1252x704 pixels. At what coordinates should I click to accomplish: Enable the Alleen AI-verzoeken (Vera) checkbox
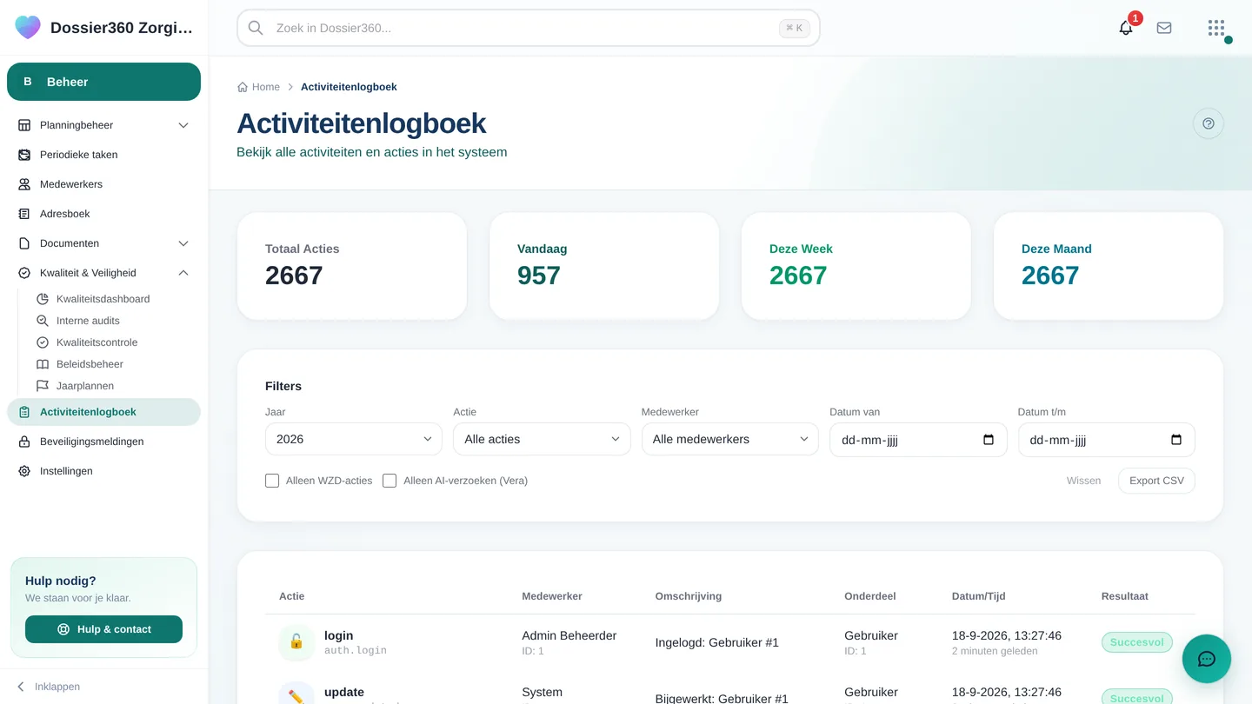coord(390,481)
